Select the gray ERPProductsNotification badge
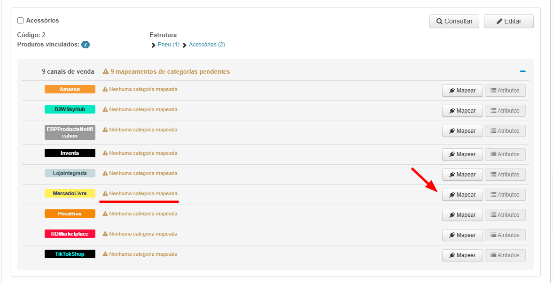The image size is (553, 283). 70,132
